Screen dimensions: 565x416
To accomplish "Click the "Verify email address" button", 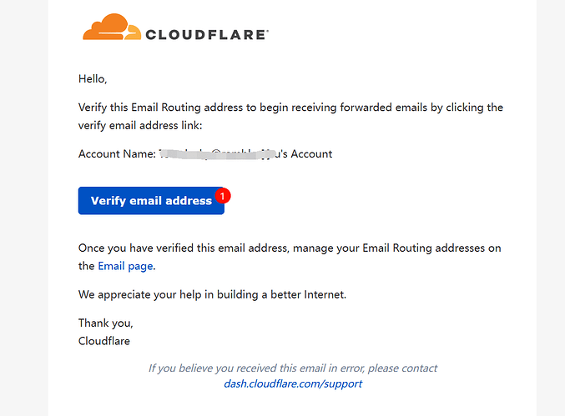I will [x=151, y=200].
